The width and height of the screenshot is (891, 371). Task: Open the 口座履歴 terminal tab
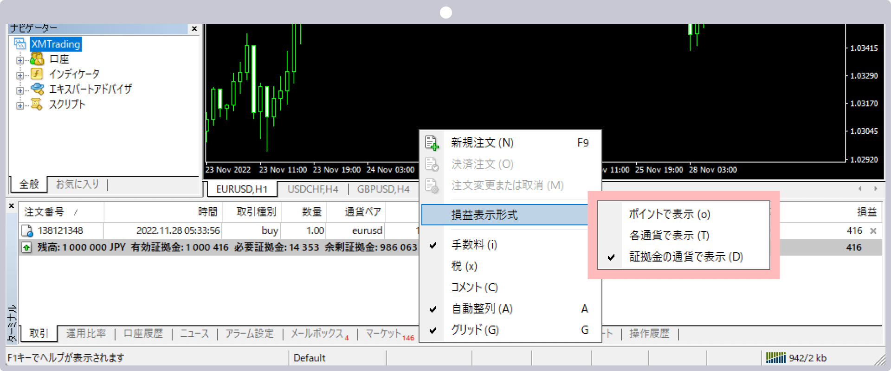(143, 333)
